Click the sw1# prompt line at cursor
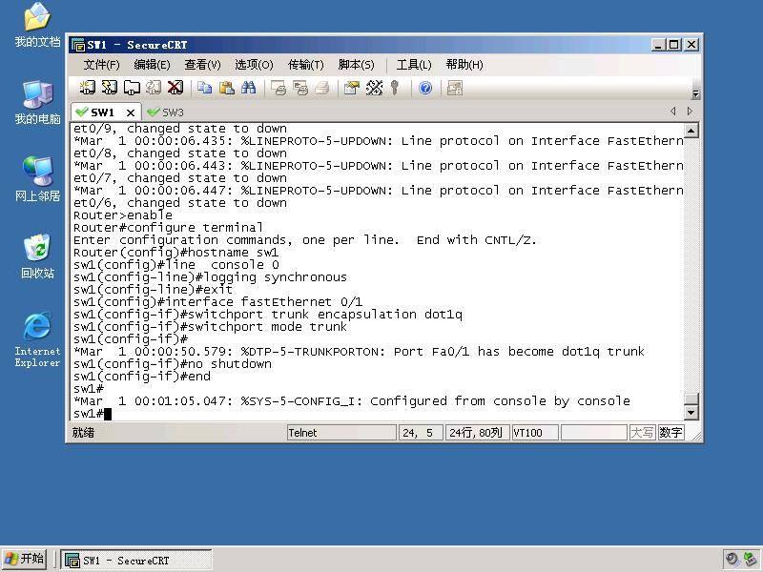This screenshot has width=763, height=572. tap(93, 414)
